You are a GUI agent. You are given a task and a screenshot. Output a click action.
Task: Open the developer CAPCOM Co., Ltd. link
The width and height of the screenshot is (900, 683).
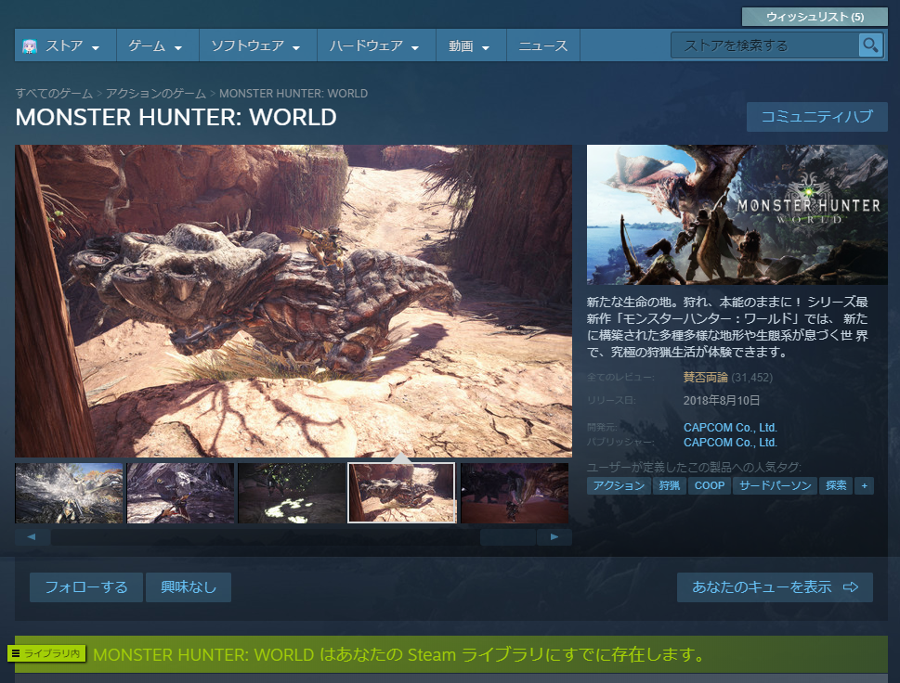tap(730, 427)
